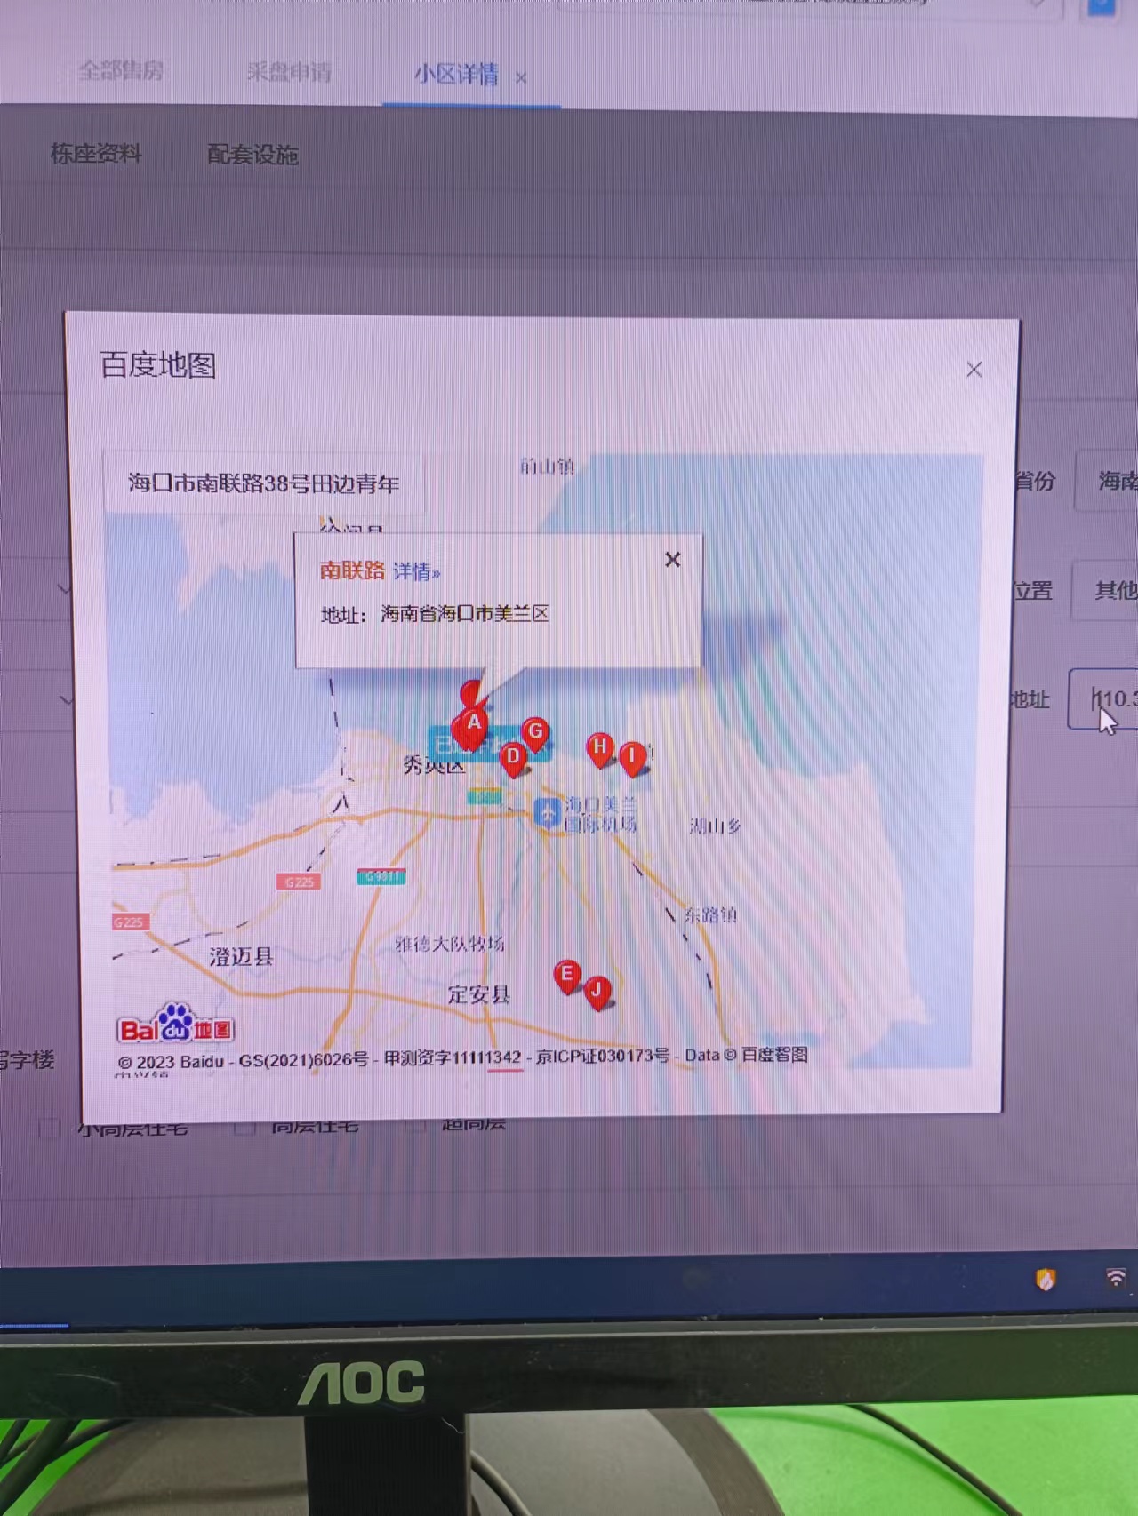The height and width of the screenshot is (1516, 1138).
Task: Click the security shield tray icon
Action: 1046,1279
